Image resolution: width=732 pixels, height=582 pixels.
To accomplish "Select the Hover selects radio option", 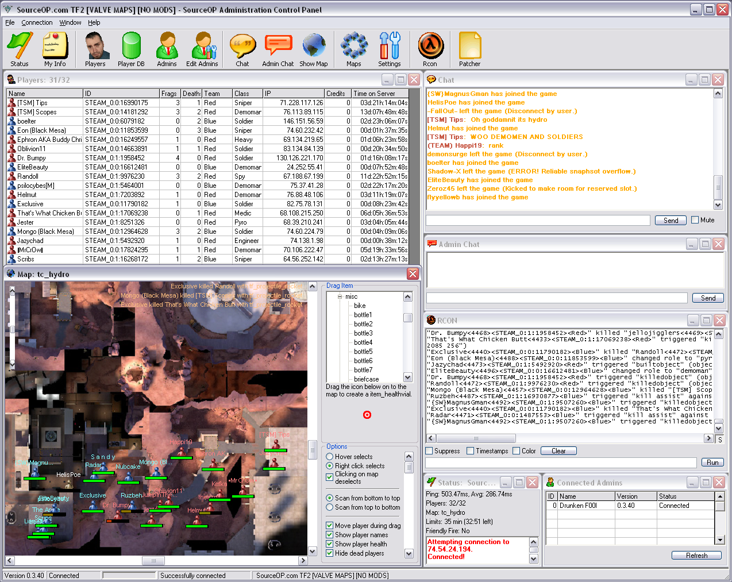I will [x=330, y=457].
